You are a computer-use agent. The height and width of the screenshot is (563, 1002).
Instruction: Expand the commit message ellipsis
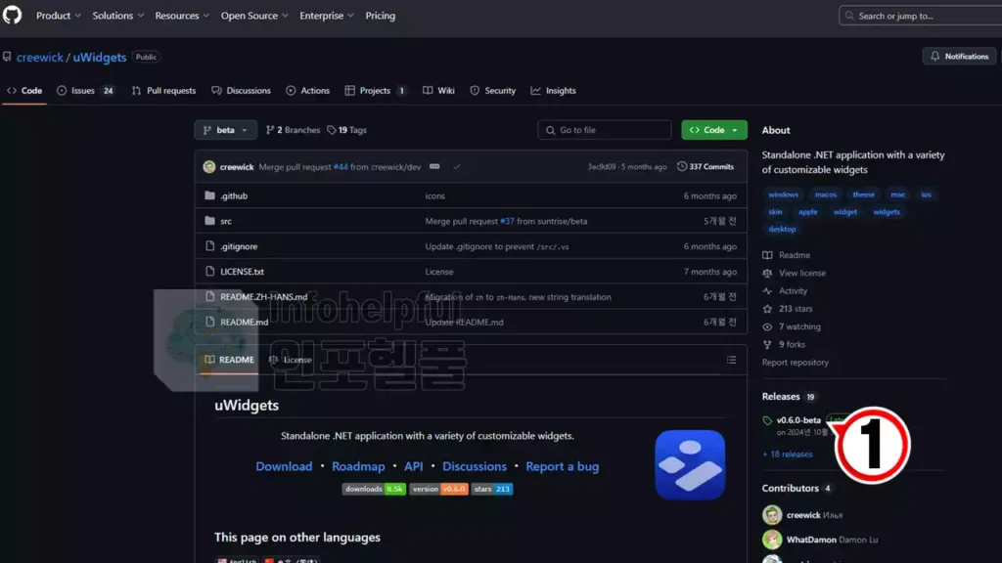click(434, 166)
